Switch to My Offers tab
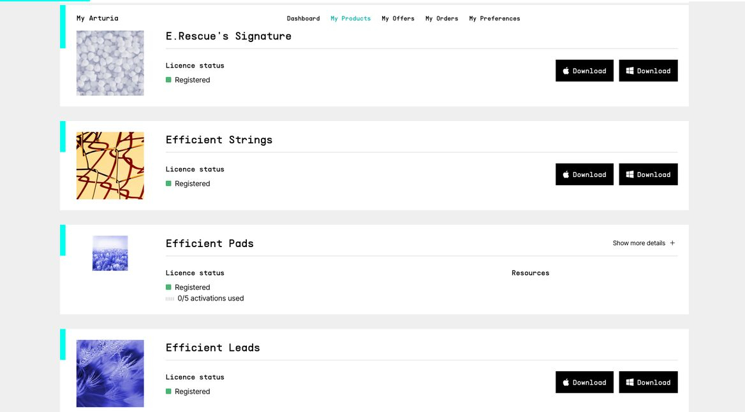Screen dimensions: 745x412 pos(398,18)
